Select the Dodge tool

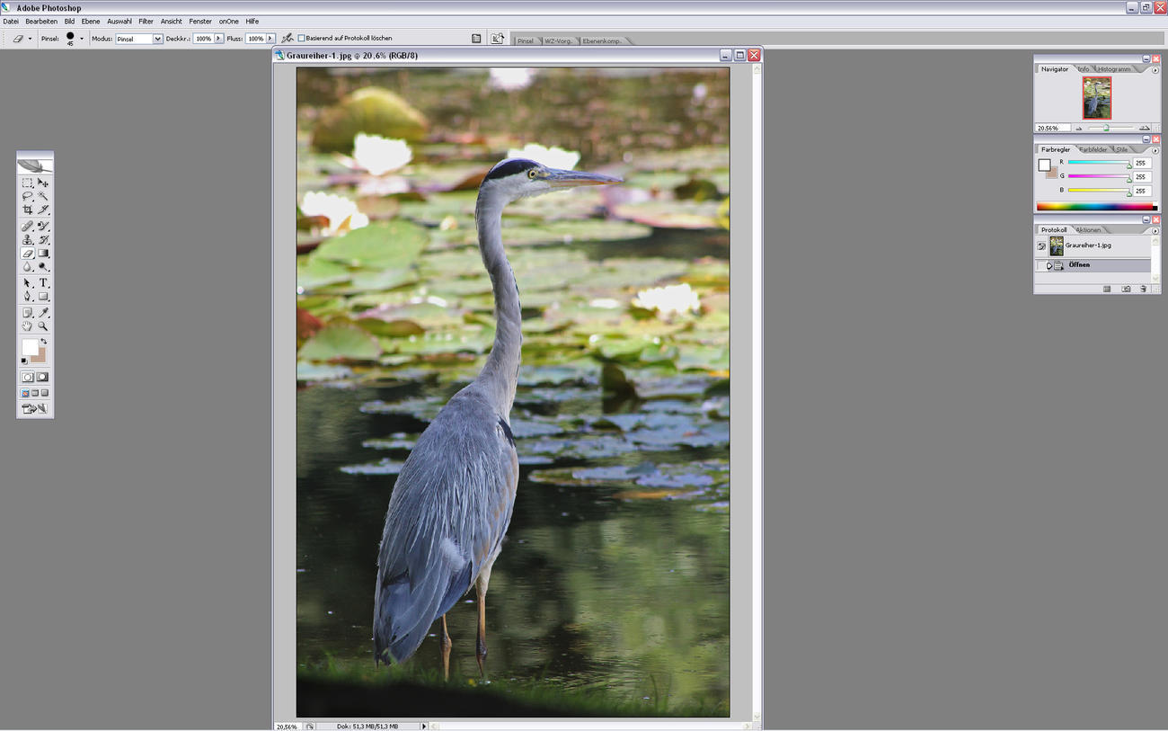(43, 266)
